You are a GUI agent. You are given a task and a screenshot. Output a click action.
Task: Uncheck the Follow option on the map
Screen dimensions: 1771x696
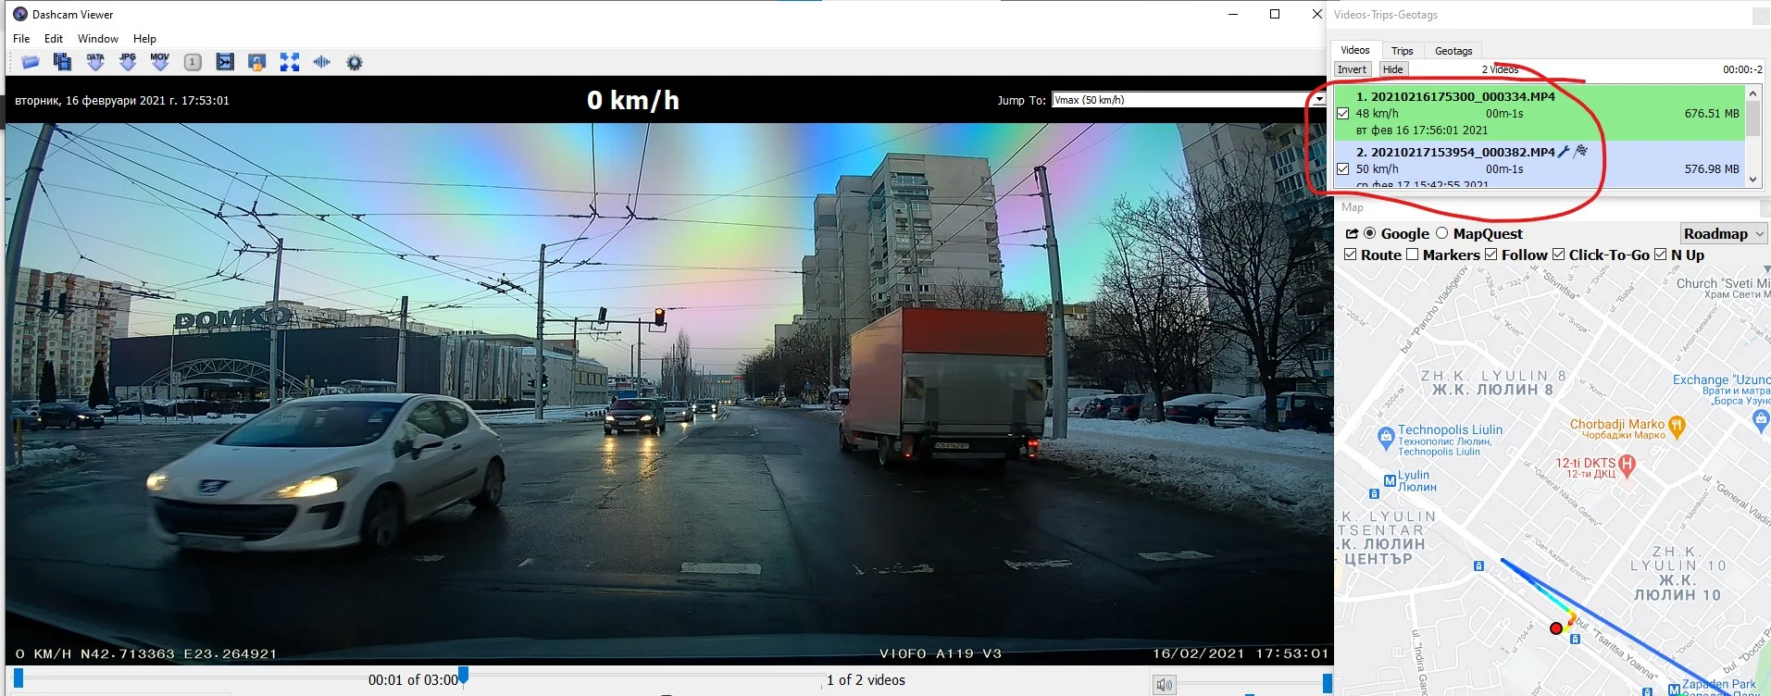click(x=1490, y=255)
